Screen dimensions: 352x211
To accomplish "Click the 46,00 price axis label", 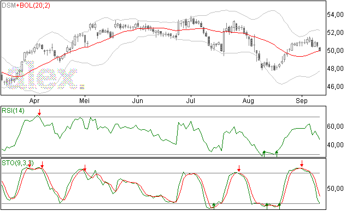I will (335, 87).
